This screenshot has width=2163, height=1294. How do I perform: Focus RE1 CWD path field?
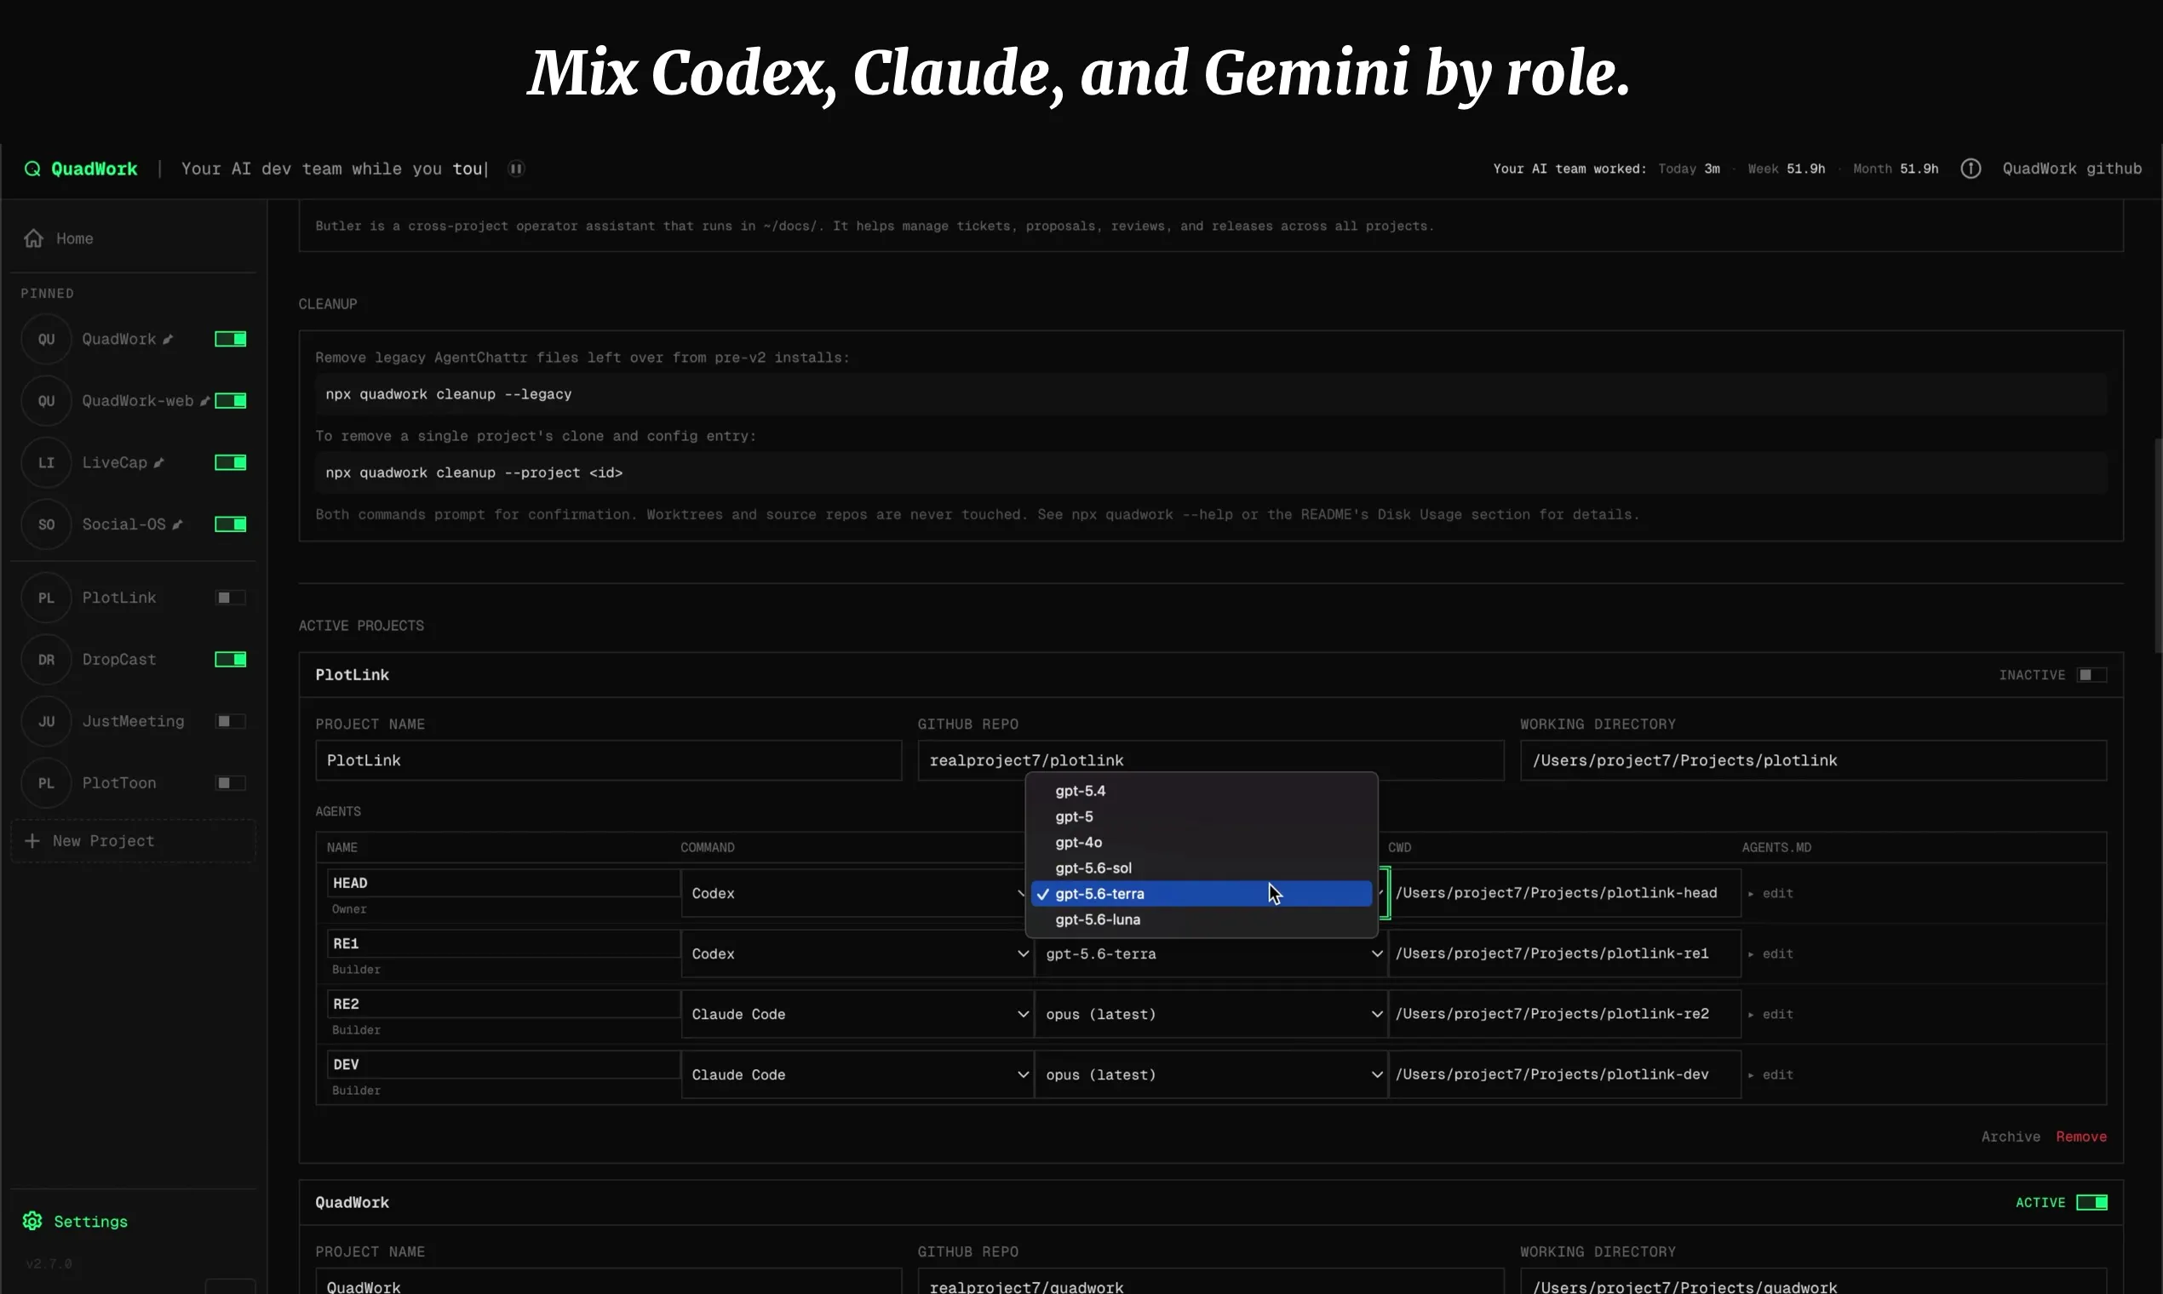pos(1564,954)
